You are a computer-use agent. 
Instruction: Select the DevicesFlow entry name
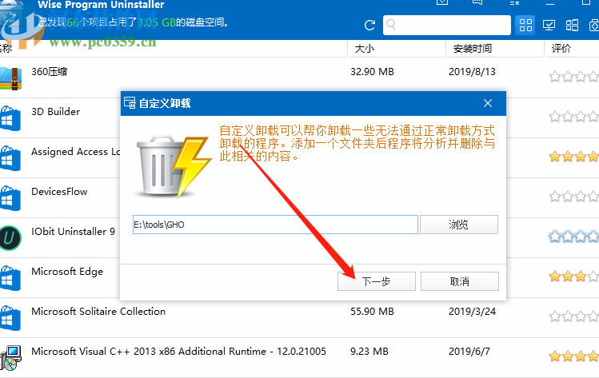tap(59, 191)
